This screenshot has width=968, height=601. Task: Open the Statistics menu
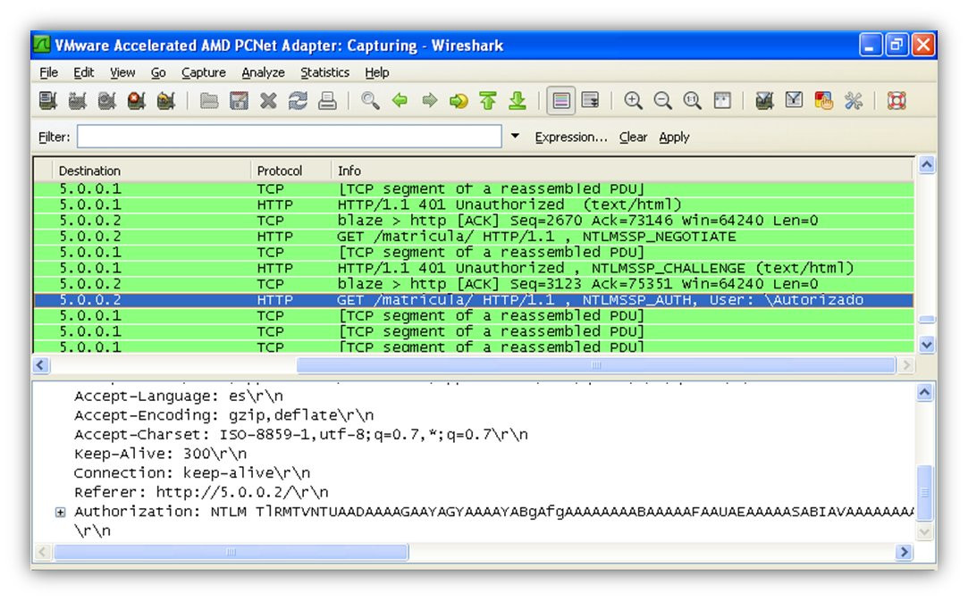[324, 73]
